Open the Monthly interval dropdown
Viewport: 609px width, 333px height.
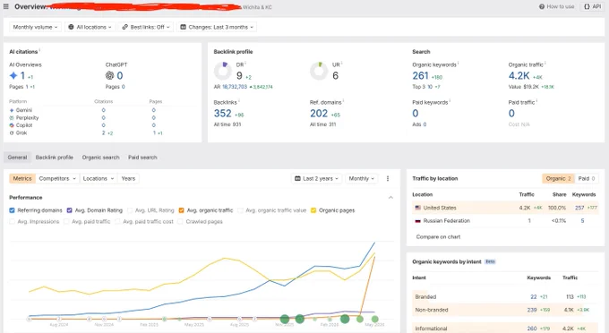(x=361, y=178)
